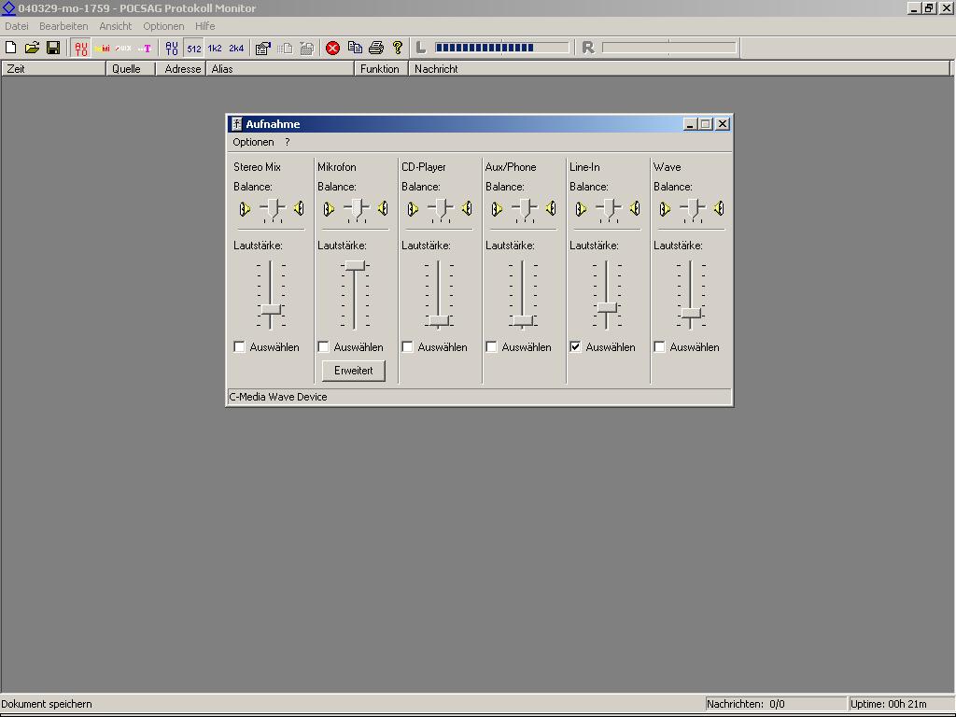Open a file with the folder icon
Image resolution: width=956 pixels, height=717 pixels.
[x=32, y=48]
